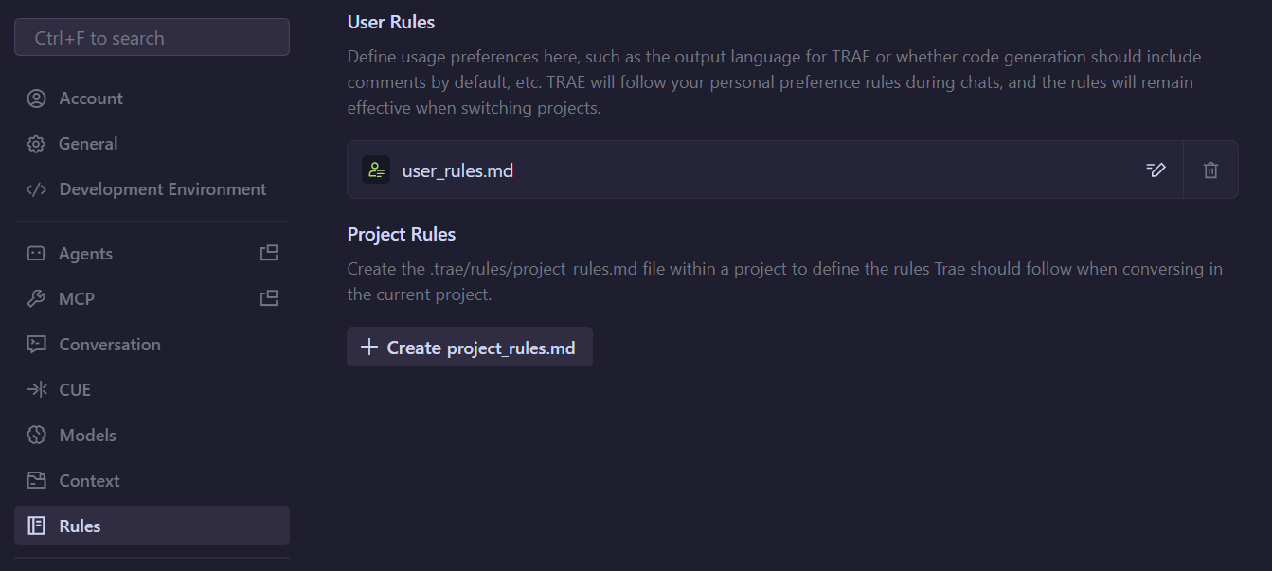Open the Context panel icon
This screenshot has width=1272, height=571.
click(x=35, y=480)
